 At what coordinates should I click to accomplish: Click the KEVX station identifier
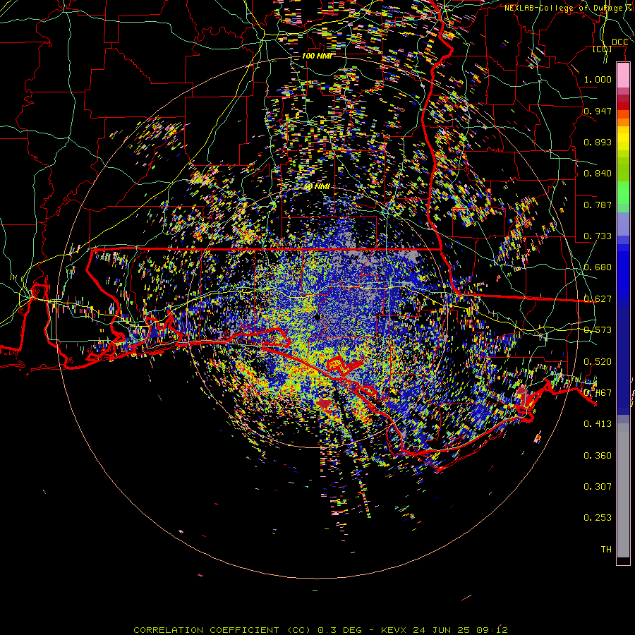coord(393,630)
